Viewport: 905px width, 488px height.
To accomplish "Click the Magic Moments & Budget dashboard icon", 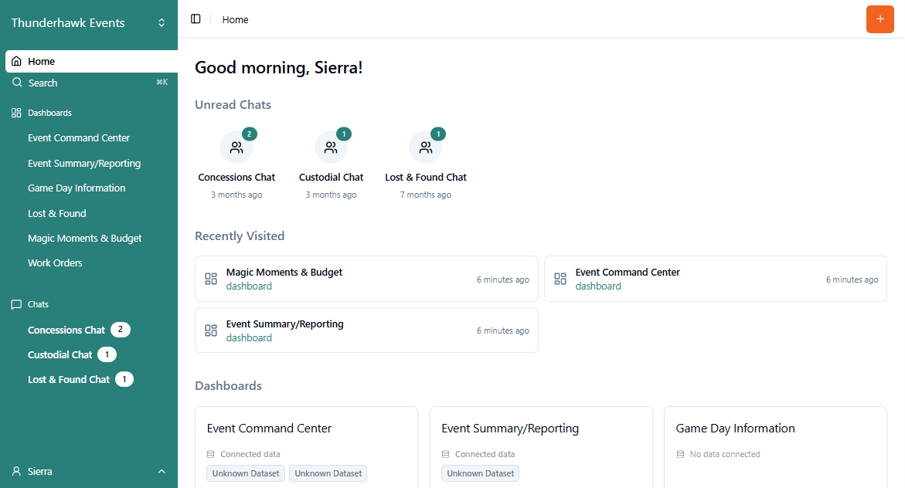I will [x=211, y=279].
